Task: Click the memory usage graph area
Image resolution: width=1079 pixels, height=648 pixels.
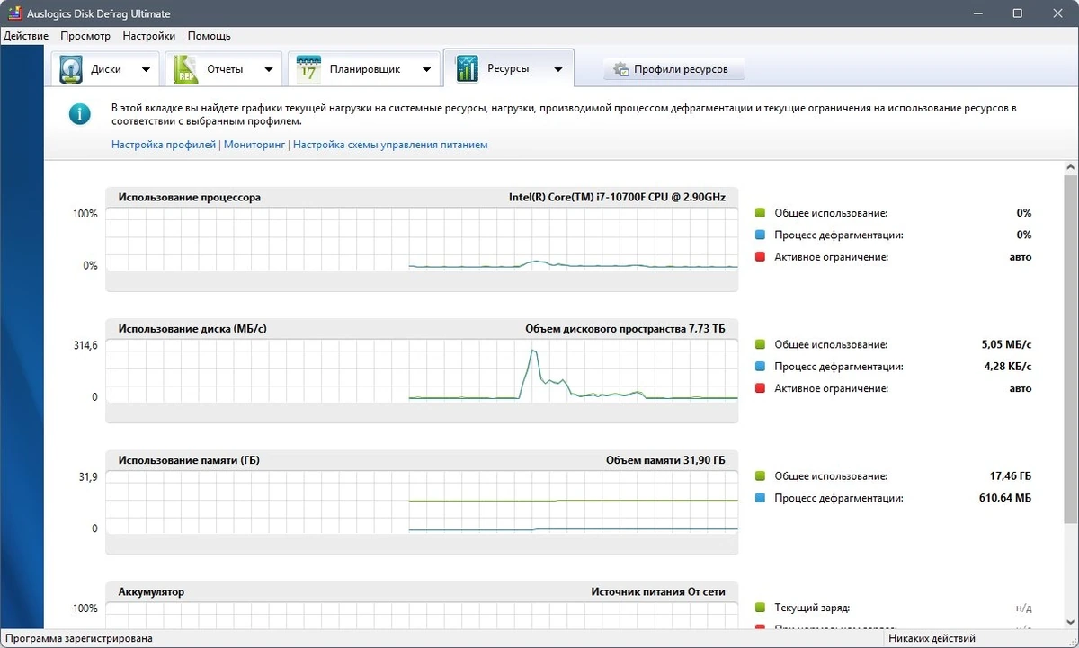Action: pos(422,502)
